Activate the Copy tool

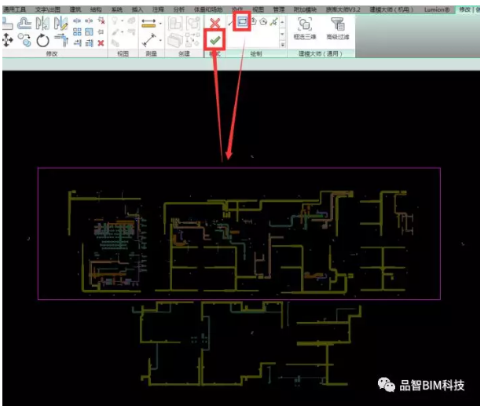[24, 40]
